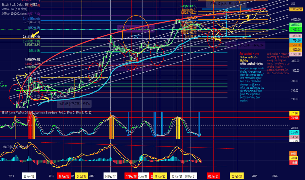This screenshot has height=180, width=305.
Task: Click the yellow question mark annotation
Action: pyautogui.click(x=248, y=18)
